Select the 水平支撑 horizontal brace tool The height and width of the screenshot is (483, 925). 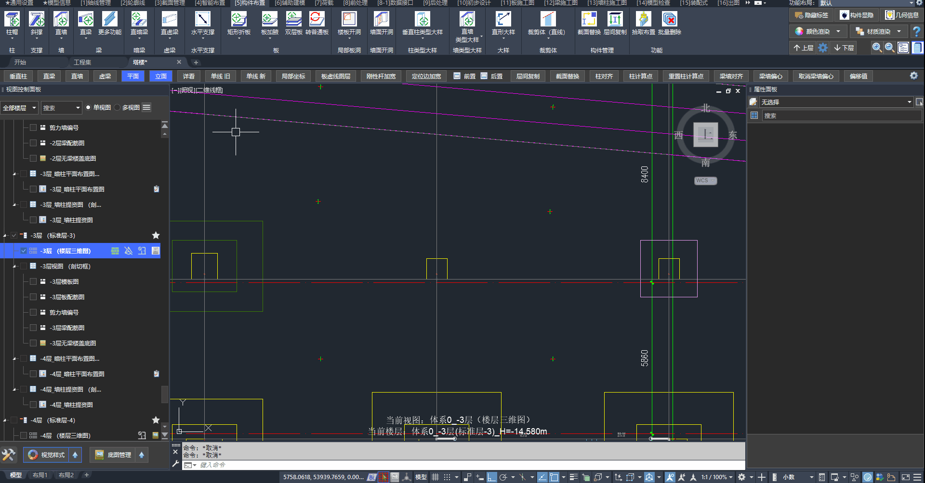coord(202,23)
